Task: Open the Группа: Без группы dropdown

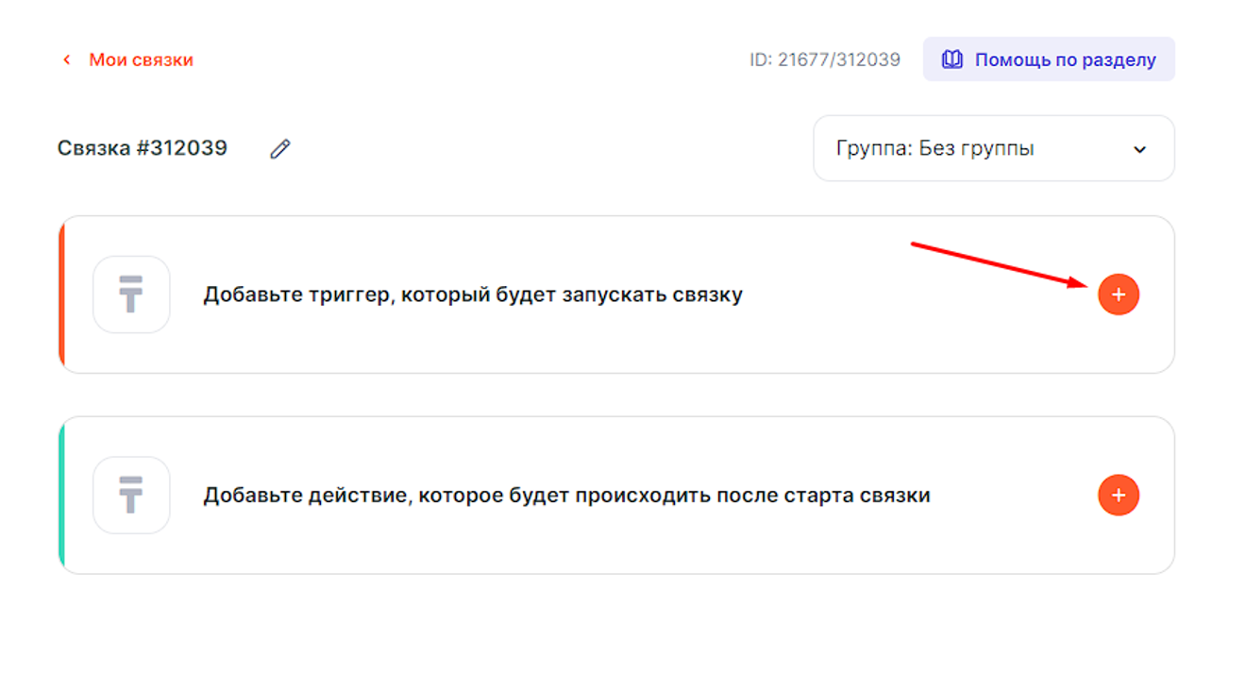Action: [991, 148]
